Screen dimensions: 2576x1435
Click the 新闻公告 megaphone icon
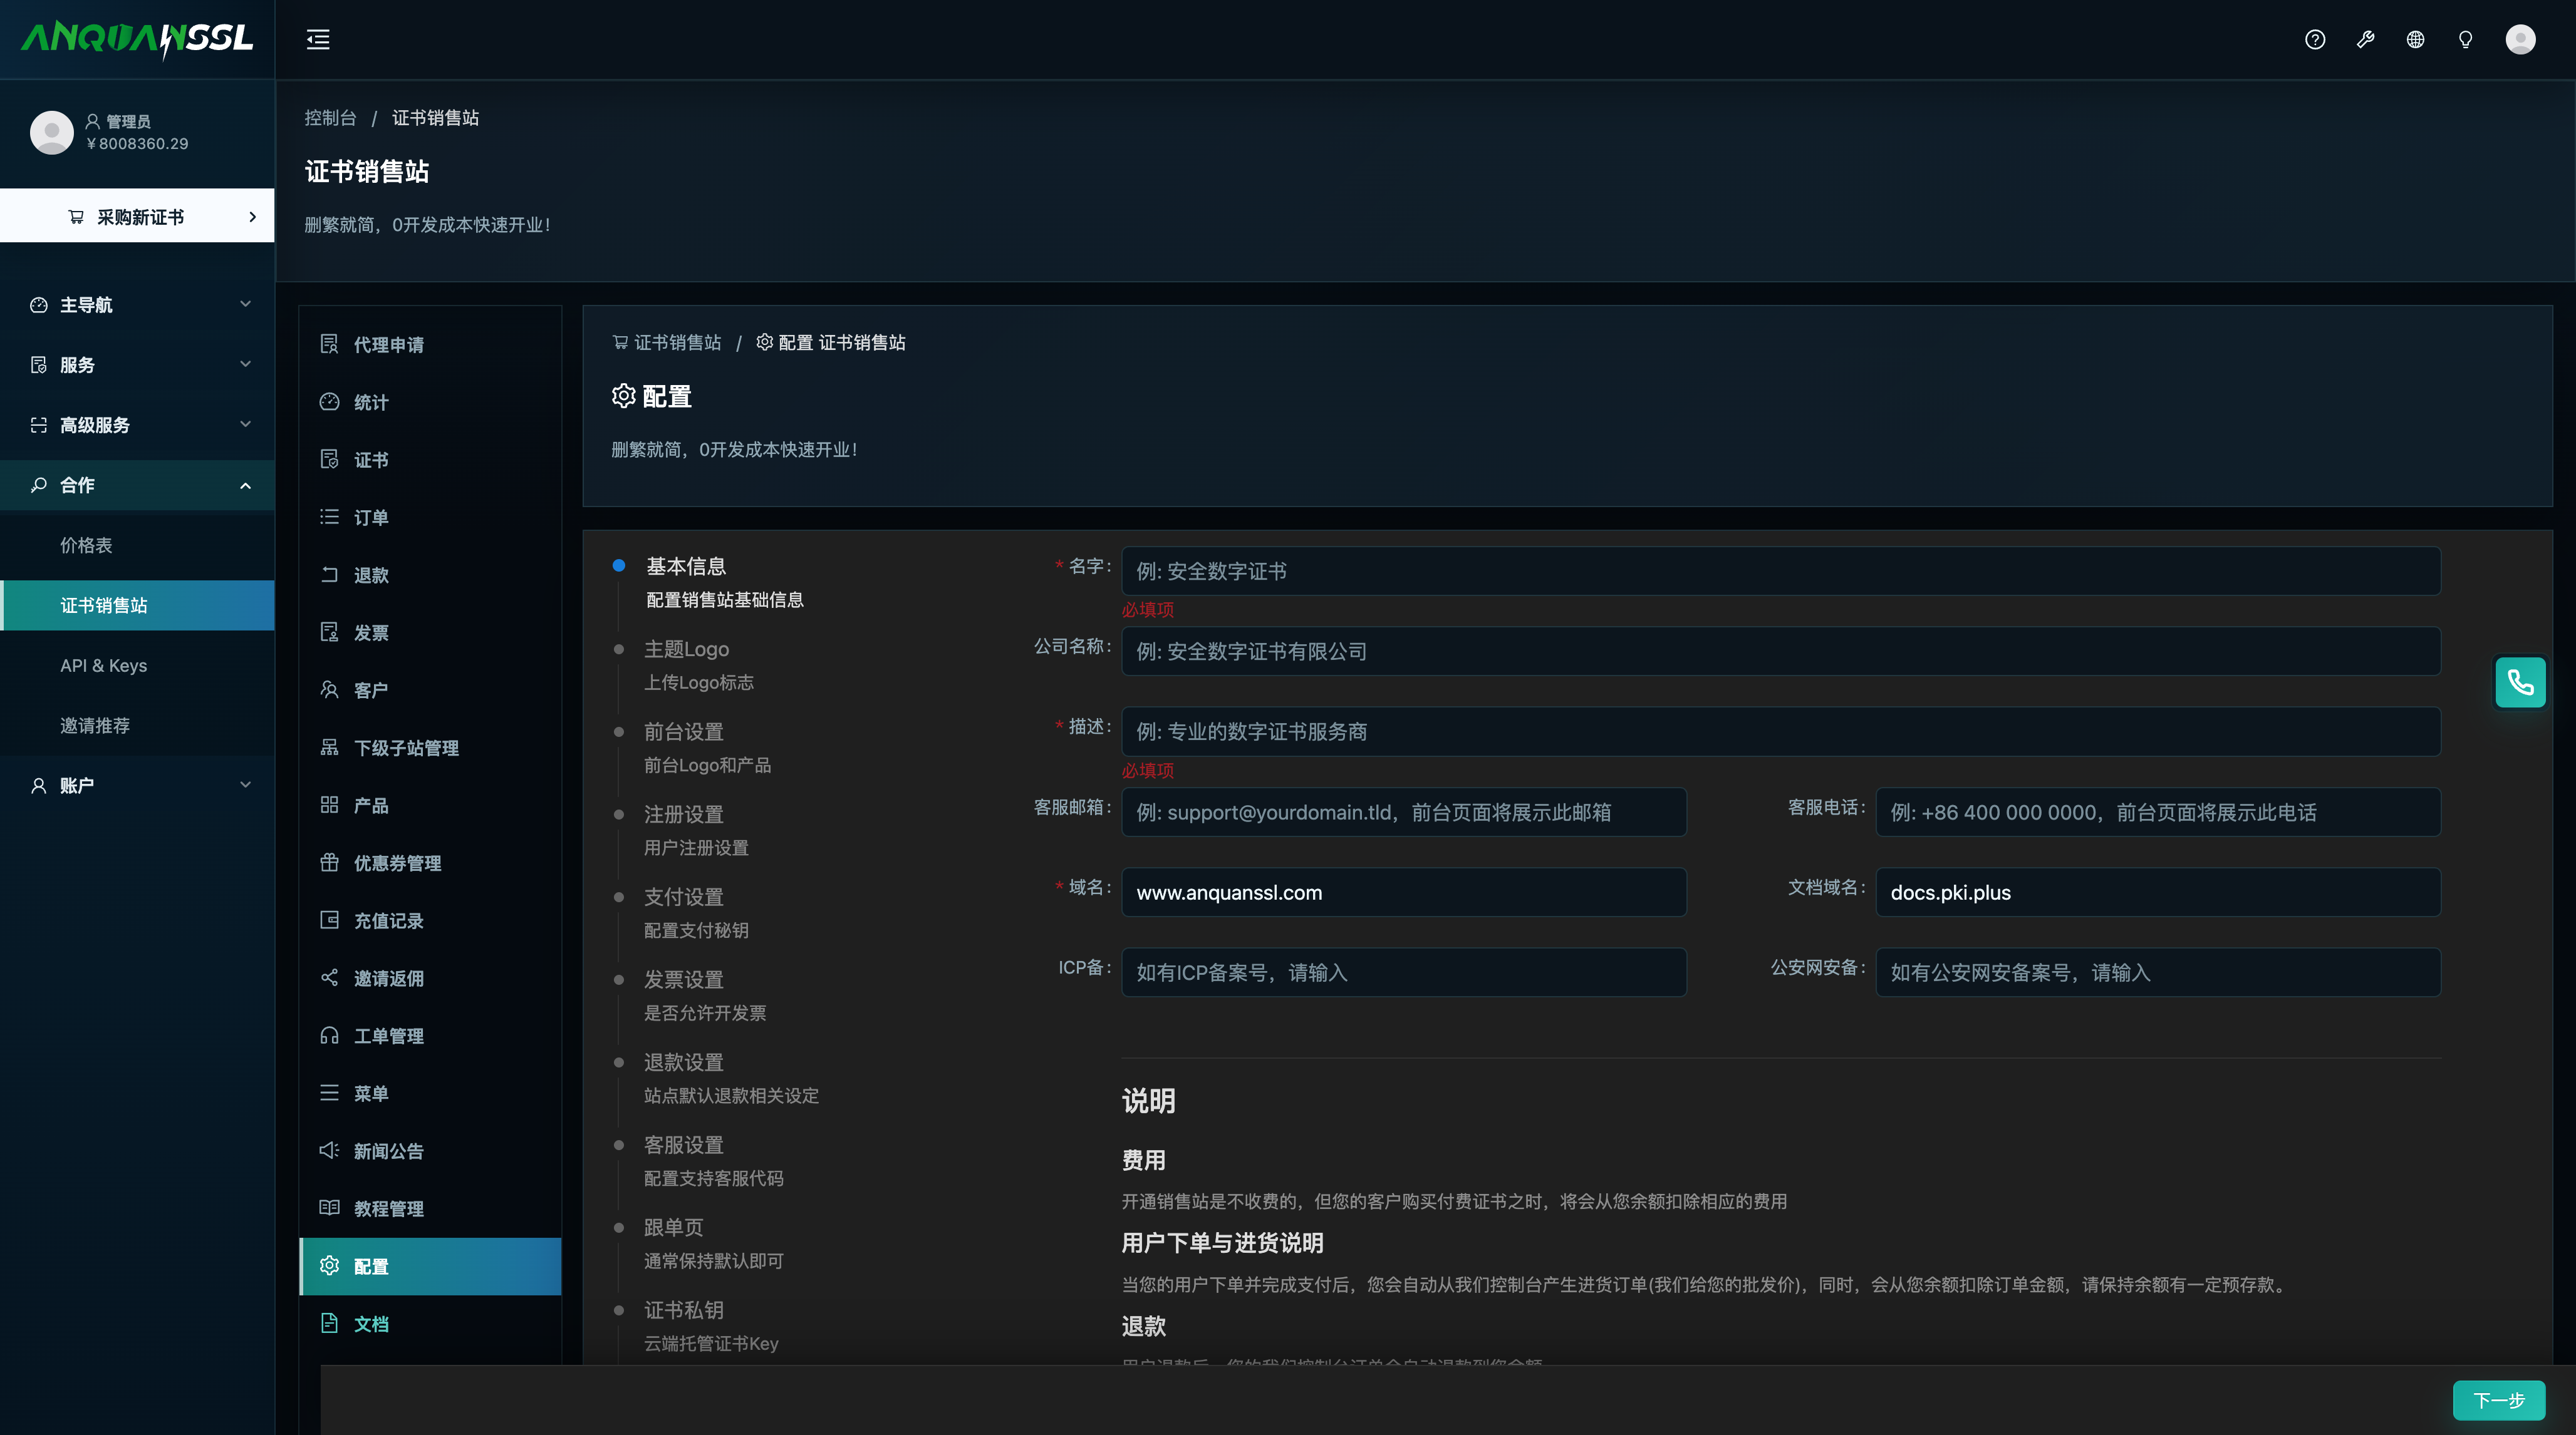click(x=329, y=1151)
